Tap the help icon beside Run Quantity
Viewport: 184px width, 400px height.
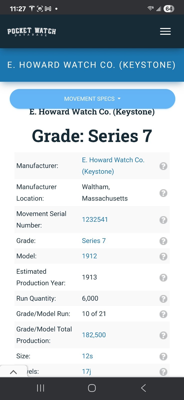coord(163,299)
